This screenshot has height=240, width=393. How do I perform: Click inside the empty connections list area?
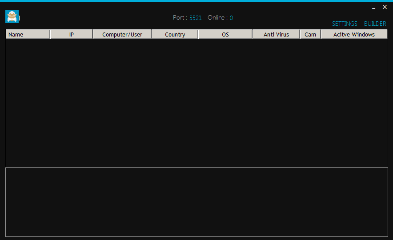pos(196,102)
